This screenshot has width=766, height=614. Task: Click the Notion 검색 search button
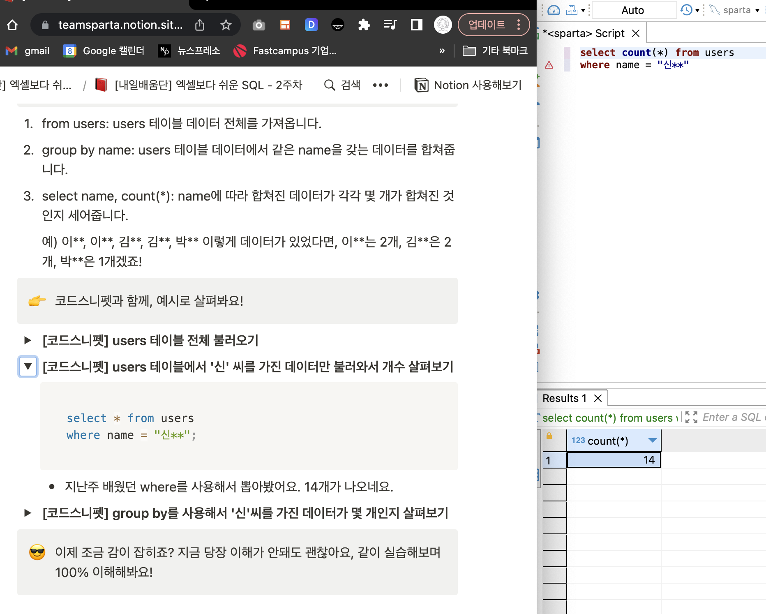pos(342,85)
